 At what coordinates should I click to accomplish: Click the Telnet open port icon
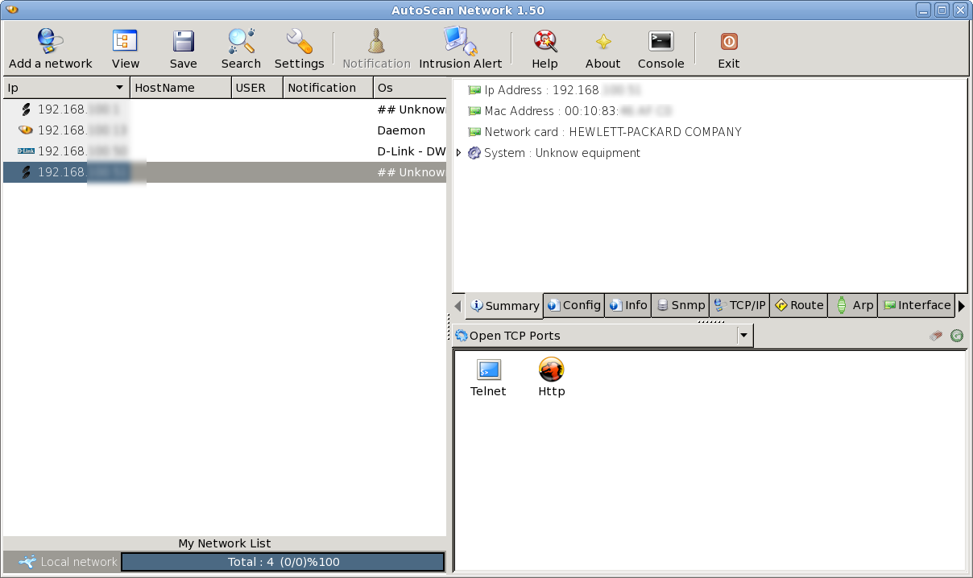488,370
